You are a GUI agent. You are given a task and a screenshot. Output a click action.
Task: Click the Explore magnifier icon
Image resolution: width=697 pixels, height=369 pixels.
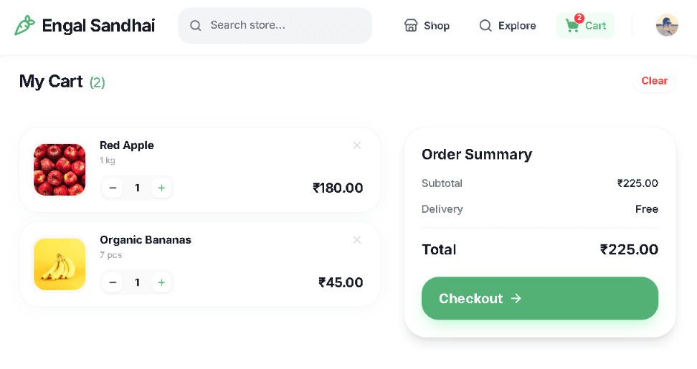click(485, 25)
